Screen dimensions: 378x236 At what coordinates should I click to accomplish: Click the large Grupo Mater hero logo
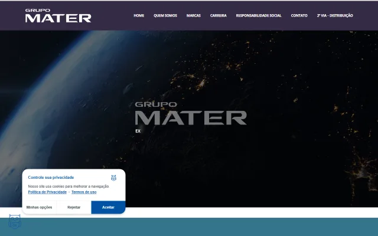tap(191, 113)
